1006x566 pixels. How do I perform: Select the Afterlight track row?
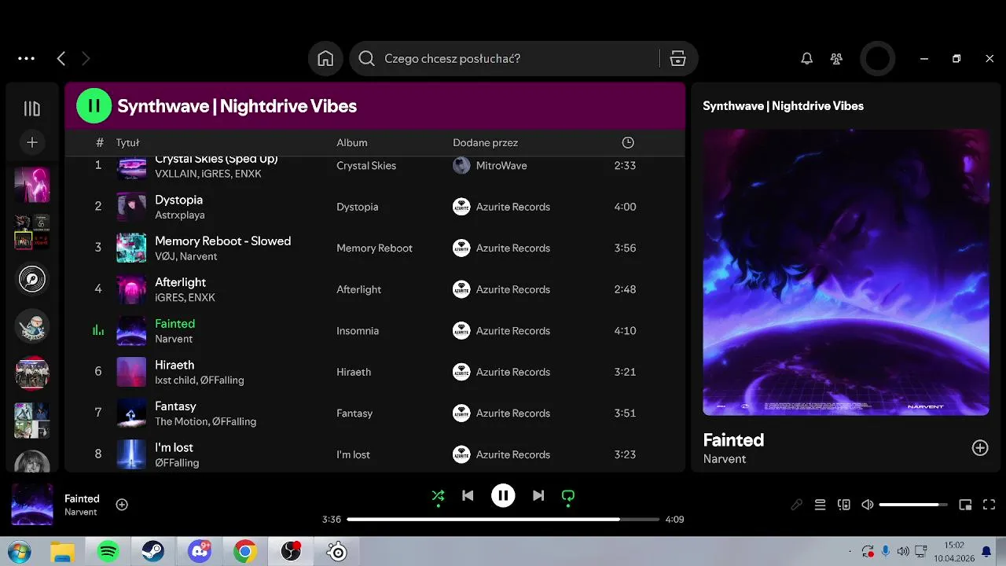pos(375,289)
